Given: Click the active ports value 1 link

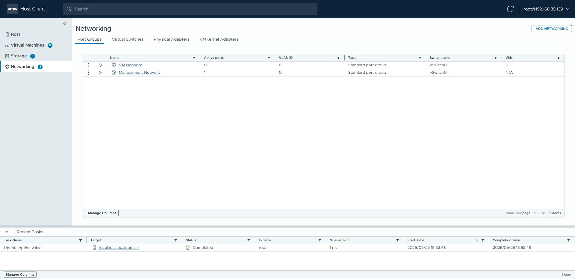Looking at the screenshot, I should 205,73.
